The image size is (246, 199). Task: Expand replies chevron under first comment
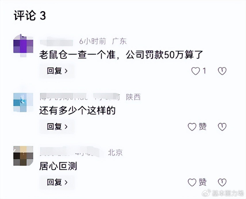click(66, 71)
